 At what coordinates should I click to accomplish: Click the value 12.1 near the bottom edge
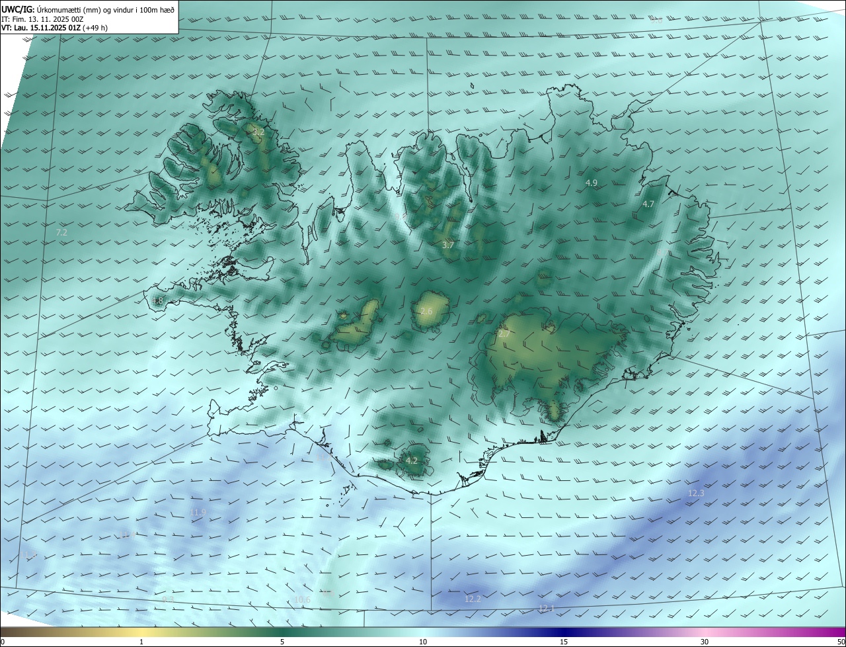[x=547, y=609]
